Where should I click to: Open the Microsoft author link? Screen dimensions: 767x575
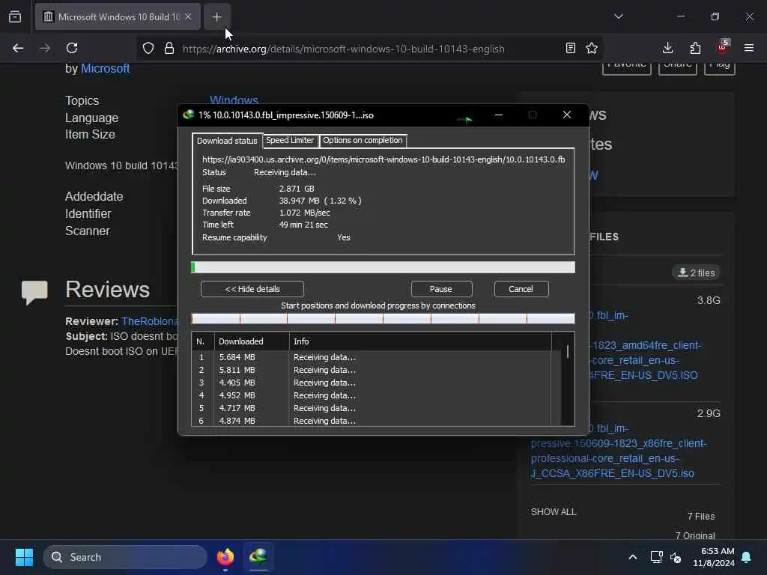coord(105,68)
